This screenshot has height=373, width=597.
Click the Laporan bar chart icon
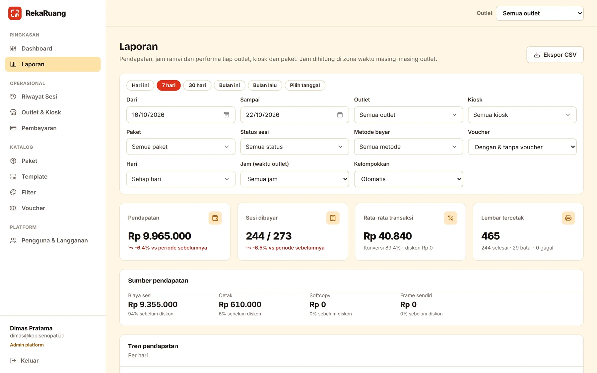click(13, 64)
